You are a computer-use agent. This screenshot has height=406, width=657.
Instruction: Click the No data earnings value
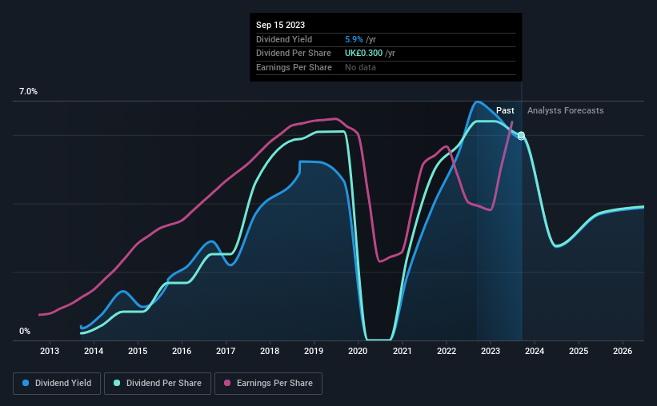coord(360,67)
